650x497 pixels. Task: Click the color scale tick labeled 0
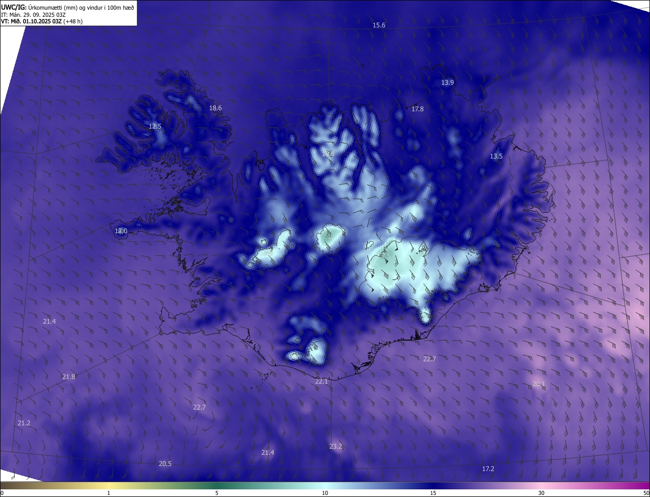point(2,493)
